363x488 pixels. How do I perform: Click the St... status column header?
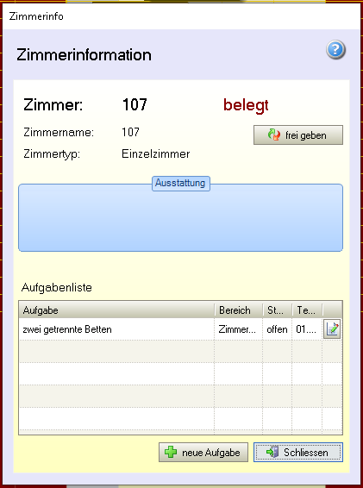point(278,310)
